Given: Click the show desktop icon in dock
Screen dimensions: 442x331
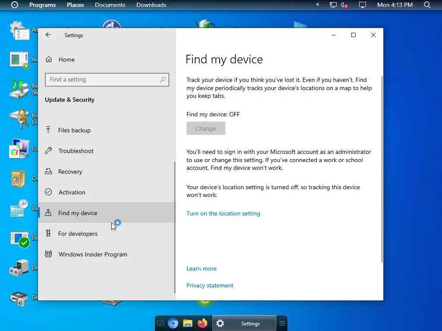Looking at the screenshot, I should (161, 323).
